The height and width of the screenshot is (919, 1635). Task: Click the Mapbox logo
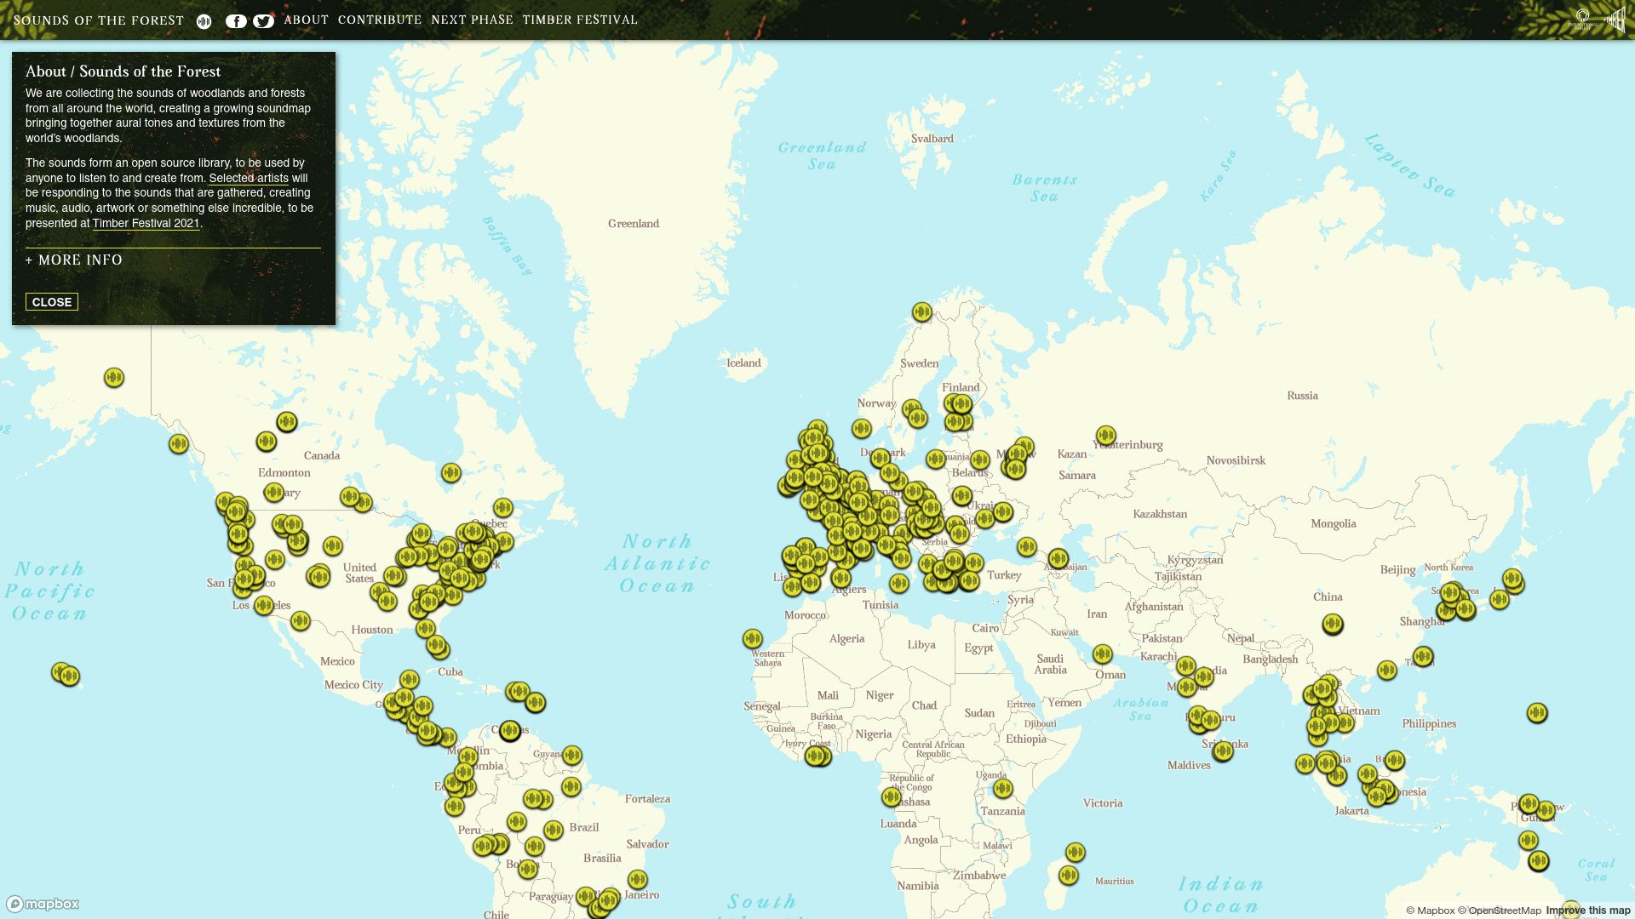43,904
